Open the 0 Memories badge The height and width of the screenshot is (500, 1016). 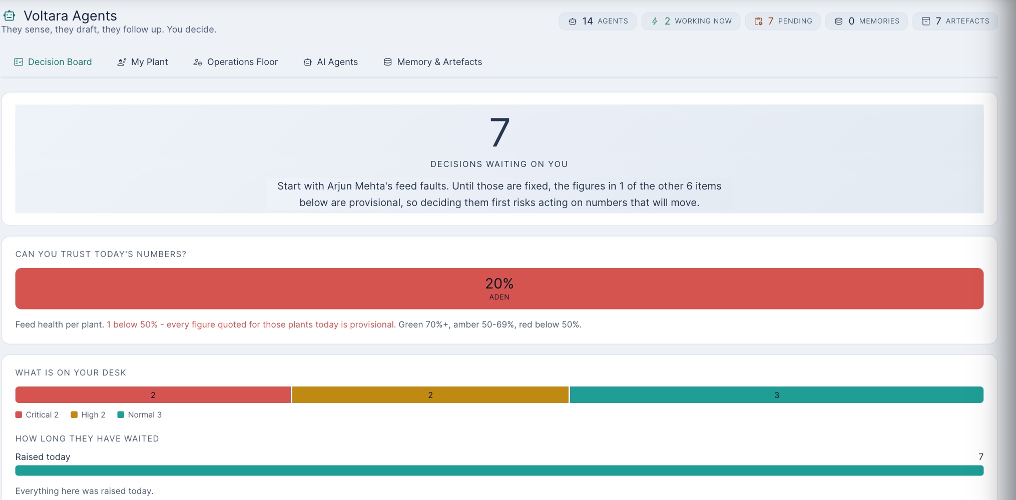(866, 21)
